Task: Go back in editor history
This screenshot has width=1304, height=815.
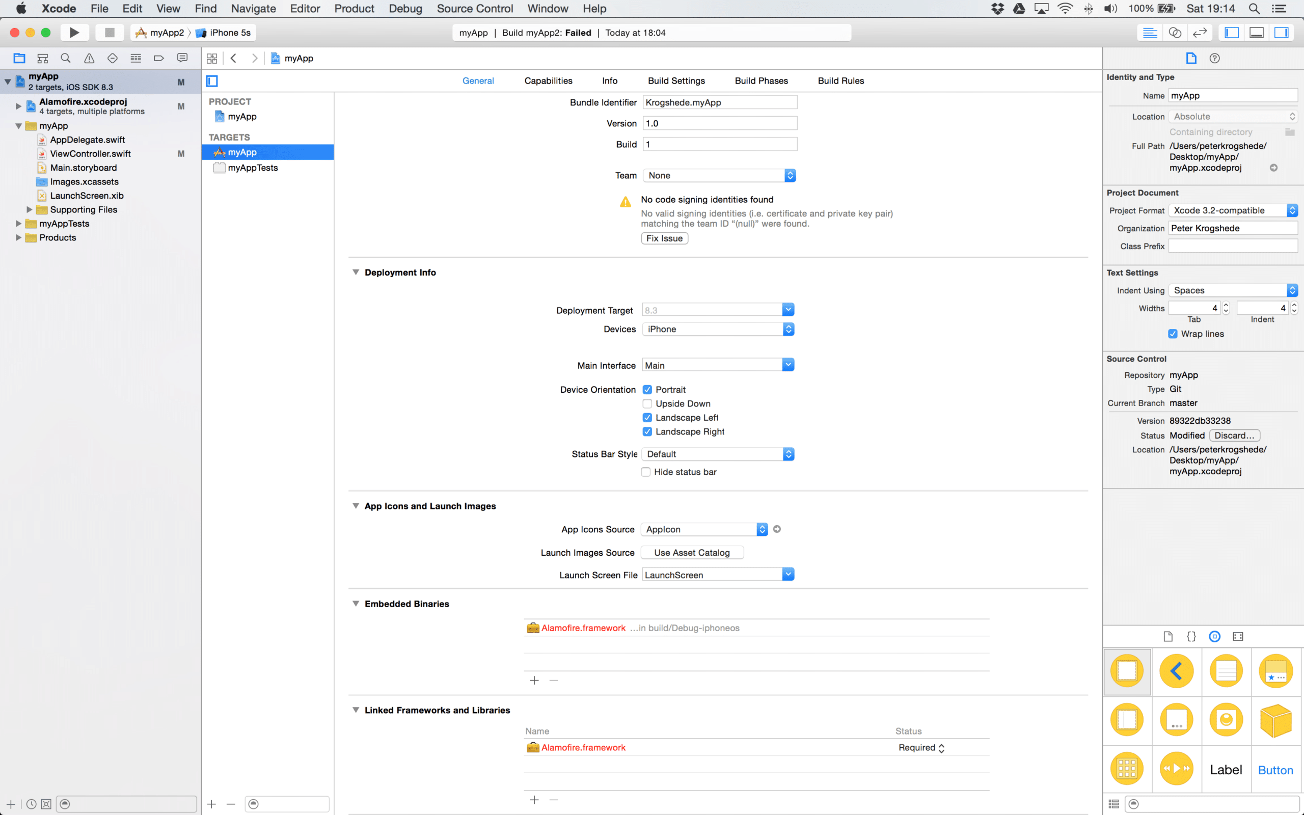Action: point(234,58)
